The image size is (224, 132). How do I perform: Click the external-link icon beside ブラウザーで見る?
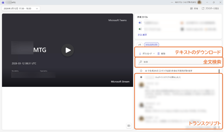203,9
